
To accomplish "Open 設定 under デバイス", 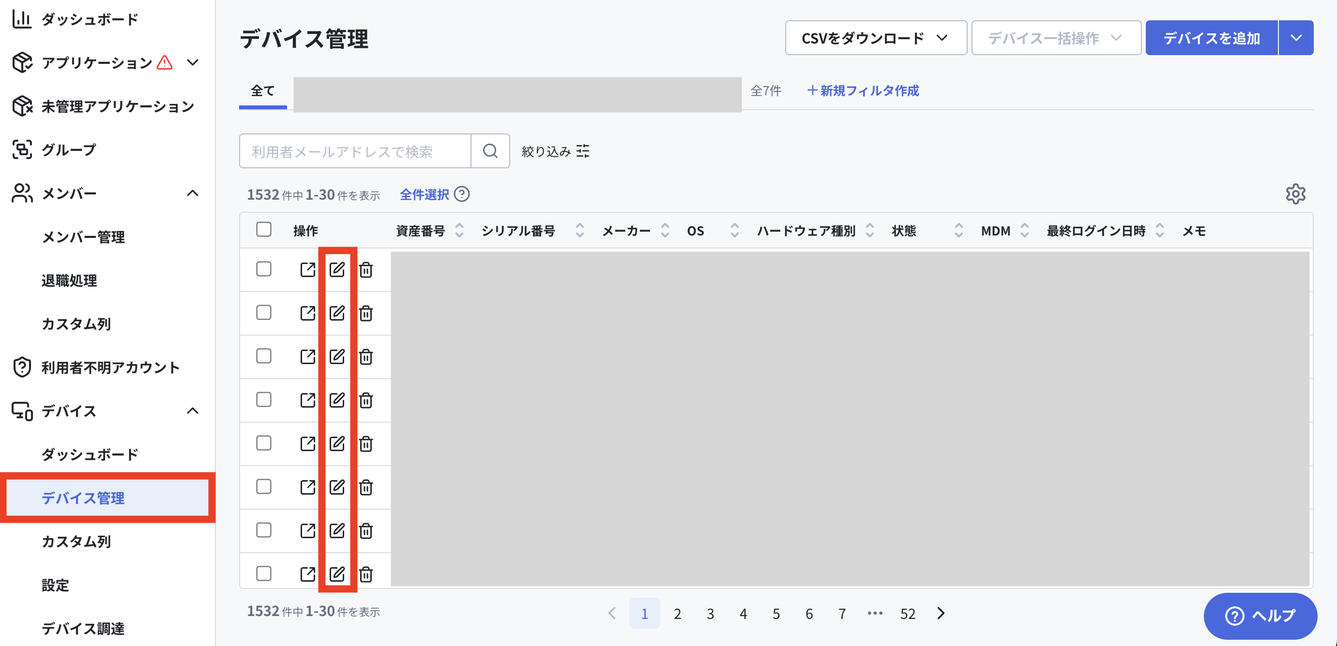I will 55,586.
